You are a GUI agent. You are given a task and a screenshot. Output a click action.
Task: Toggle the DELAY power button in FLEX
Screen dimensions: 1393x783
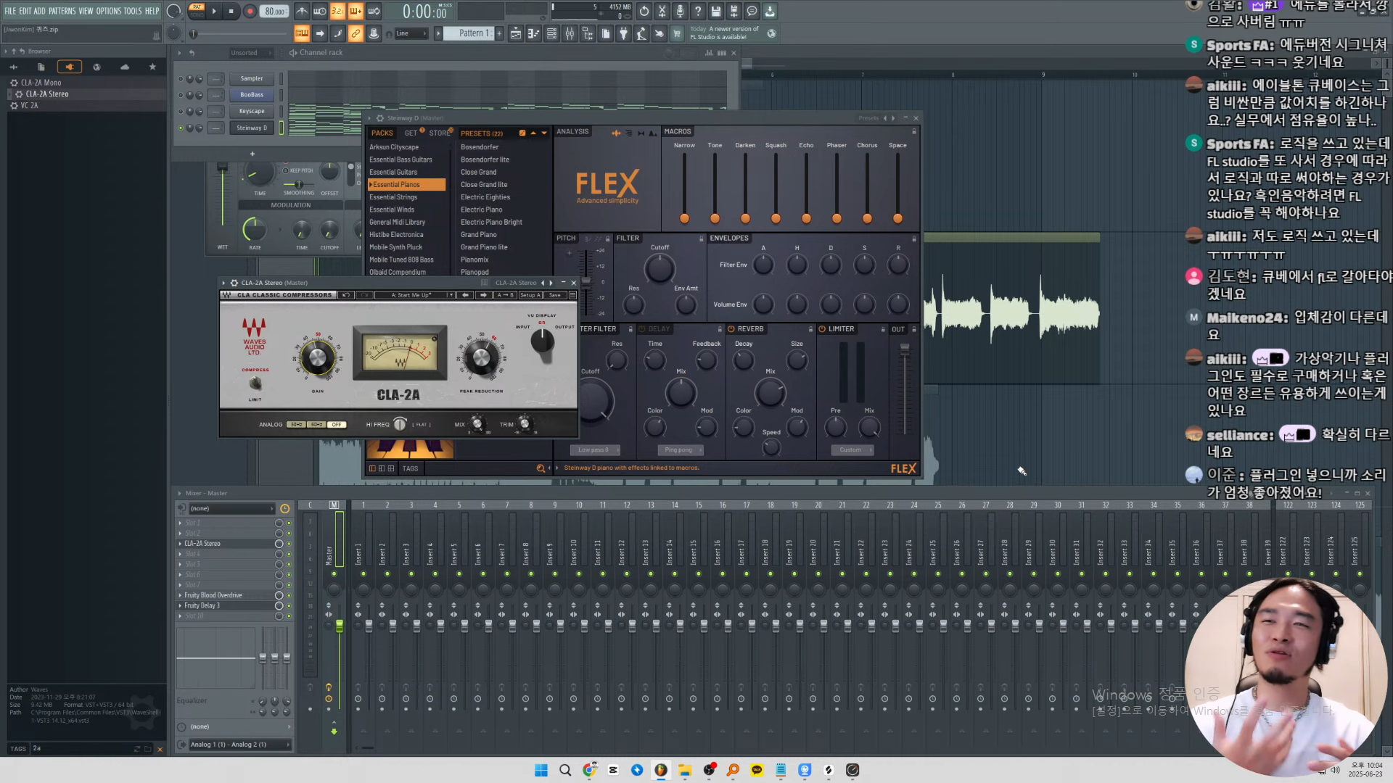coord(642,329)
